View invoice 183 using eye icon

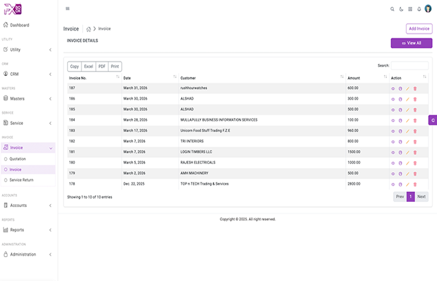(393, 131)
